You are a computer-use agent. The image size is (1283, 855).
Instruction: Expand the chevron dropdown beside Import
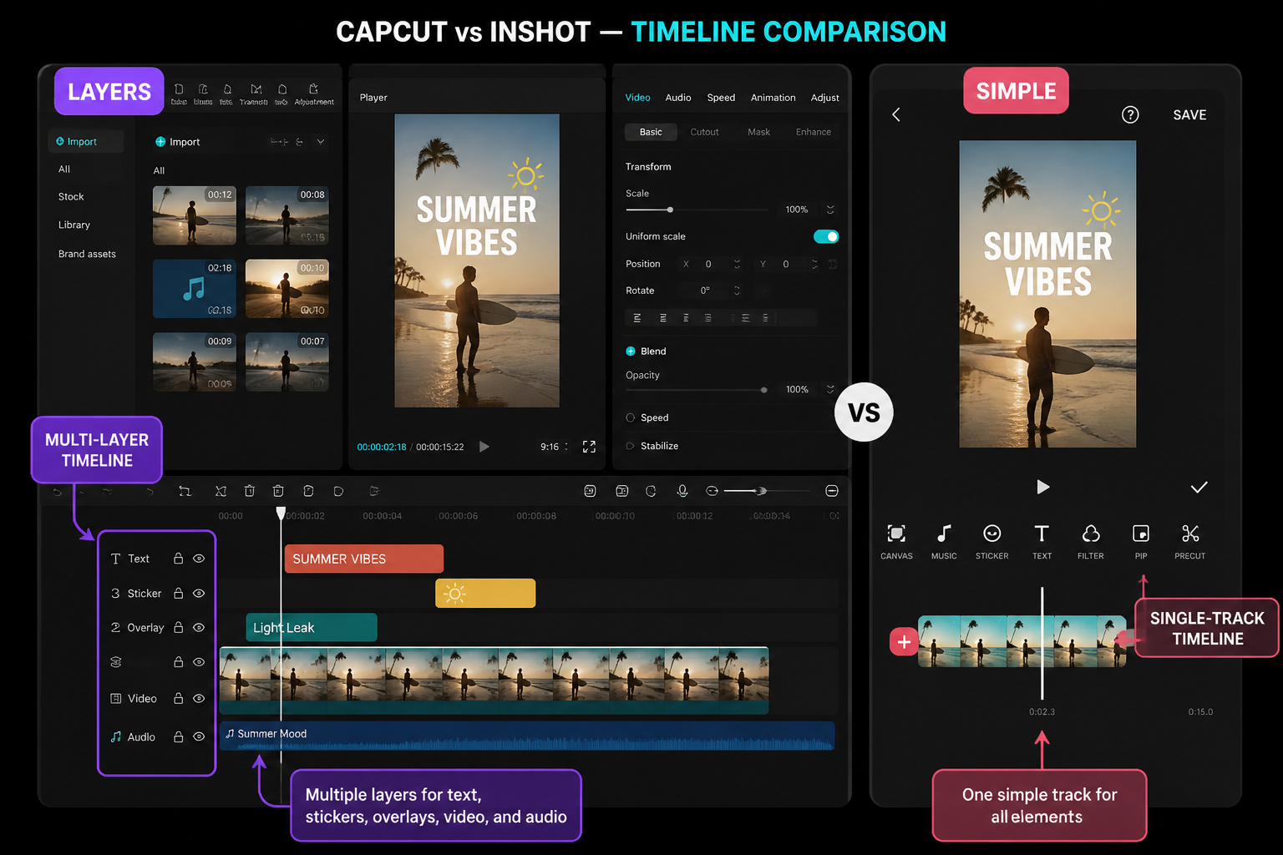(320, 142)
